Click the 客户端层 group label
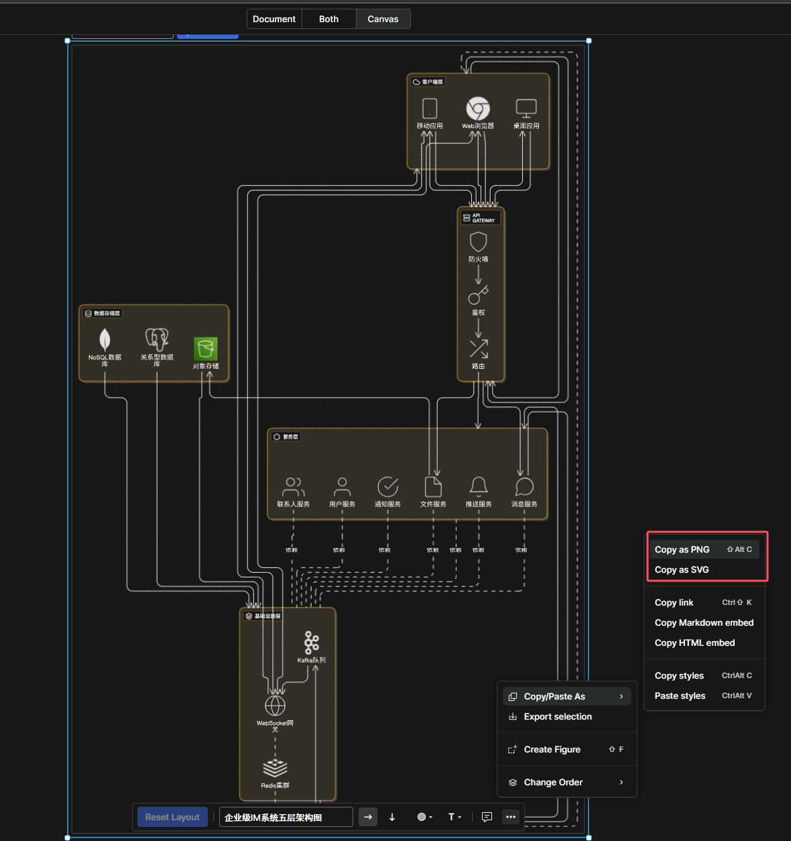 point(428,82)
